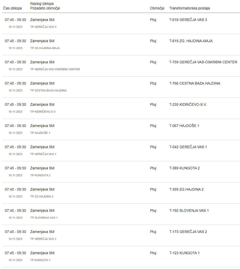Select the T-067 HAJDOŠE 1 station
This screenshot has height=269, width=240.
[184, 126]
